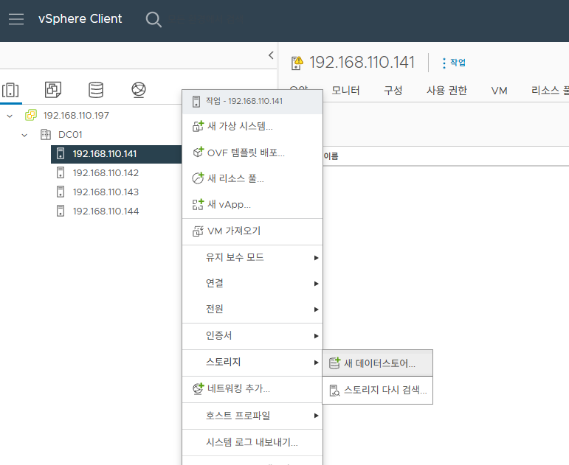The image size is (569, 465).
Task: Expand the 유지 보수 모드 submenu
Action: click(316, 258)
